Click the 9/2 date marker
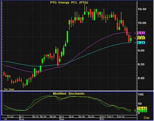Image resolution: width=154 pixels, height=121 pixels. [x=62, y=117]
